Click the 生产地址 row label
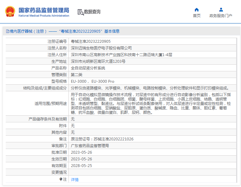The width and height of the screenshot is (241, 187). coord(59,61)
